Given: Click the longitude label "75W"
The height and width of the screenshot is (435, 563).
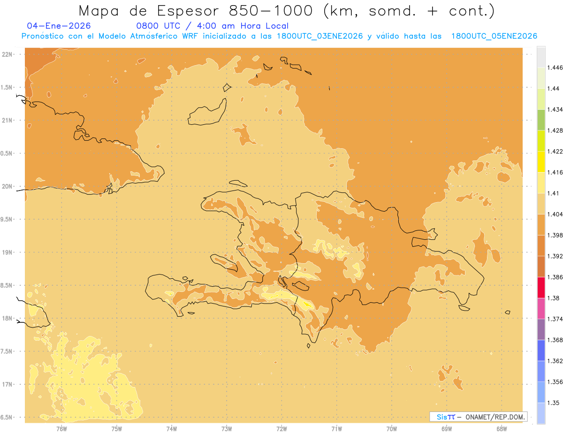Looking at the screenshot, I should tap(117, 428).
